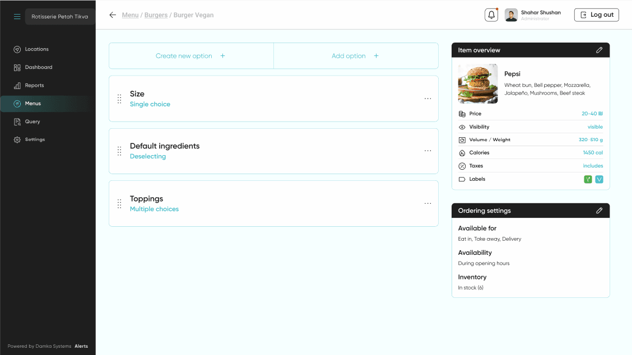Click the '320-510 g' weight value
Screen dimensions: 632x355
(x=591, y=140)
